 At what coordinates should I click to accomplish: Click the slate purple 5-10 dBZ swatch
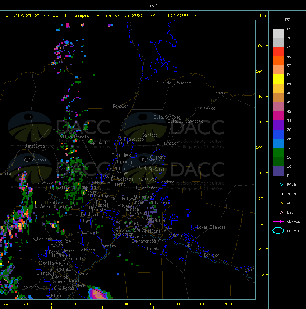pos(278,171)
